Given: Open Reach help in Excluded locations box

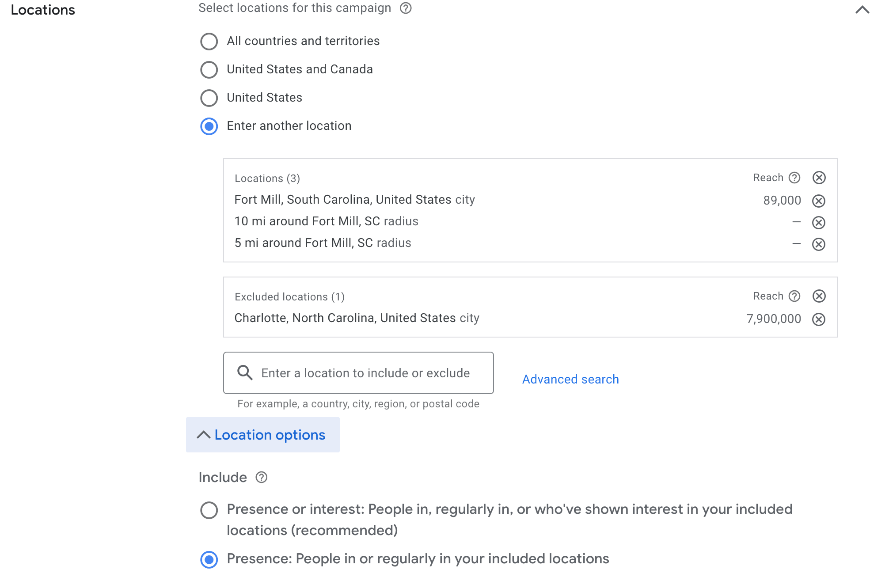Looking at the screenshot, I should (794, 296).
